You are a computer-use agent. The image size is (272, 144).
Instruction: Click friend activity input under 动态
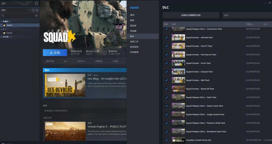(x=85, y=111)
